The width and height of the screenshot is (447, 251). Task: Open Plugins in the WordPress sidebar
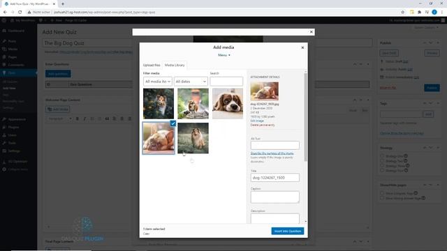coord(13,128)
